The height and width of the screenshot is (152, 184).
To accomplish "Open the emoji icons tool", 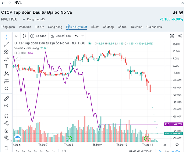I will [x=6, y=88].
